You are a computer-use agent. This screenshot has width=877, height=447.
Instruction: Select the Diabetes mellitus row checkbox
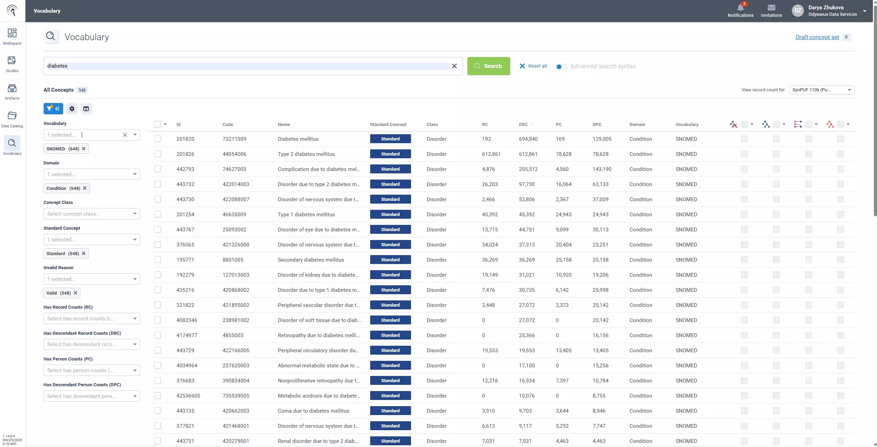point(158,139)
